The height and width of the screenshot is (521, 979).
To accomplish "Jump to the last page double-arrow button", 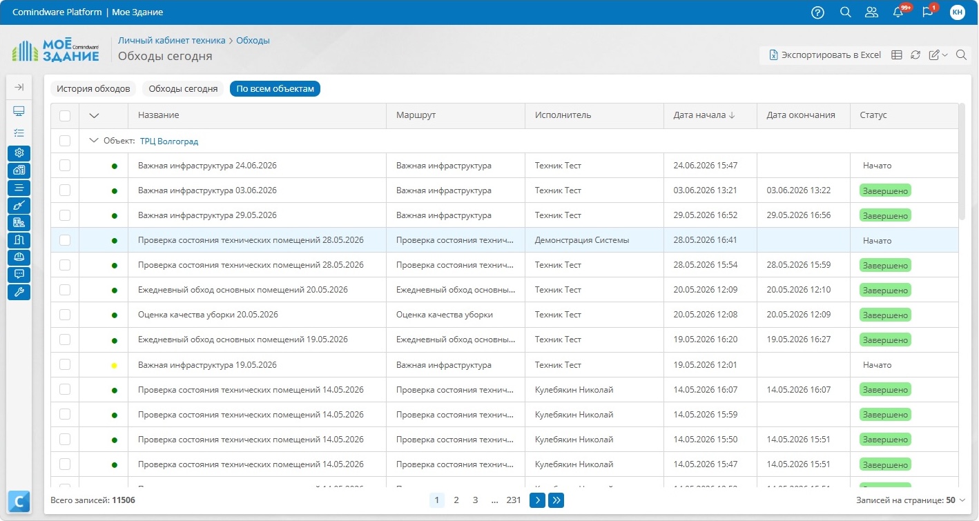I will (x=556, y=500).
